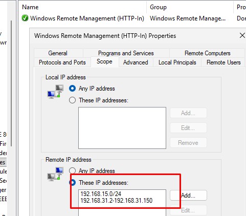Switch to Programs and Services tab

126,53
